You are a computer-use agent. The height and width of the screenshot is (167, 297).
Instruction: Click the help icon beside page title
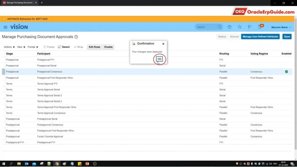coord(76,37)
